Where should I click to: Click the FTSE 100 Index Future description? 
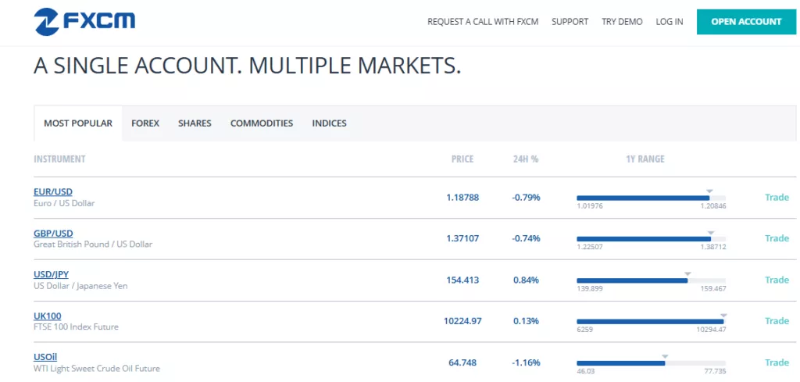tap(76, 327)
